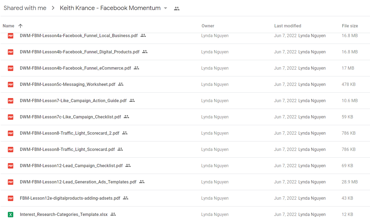Click PDF icon for Lesson7c Like_Campaign_Checklist
Viewport: 370px width, 220px height.
tap(11, 117)
